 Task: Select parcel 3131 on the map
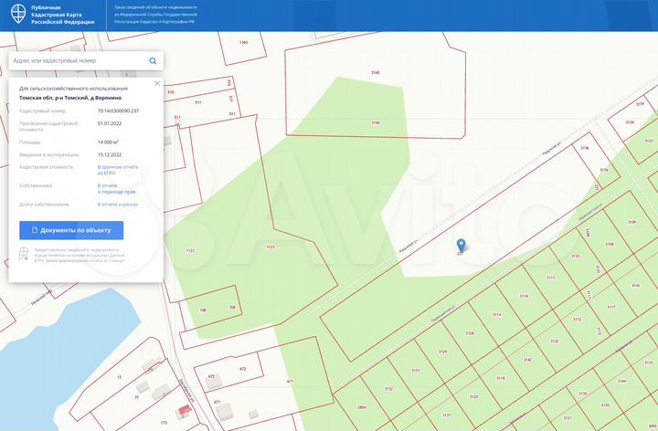click(416, 370)
